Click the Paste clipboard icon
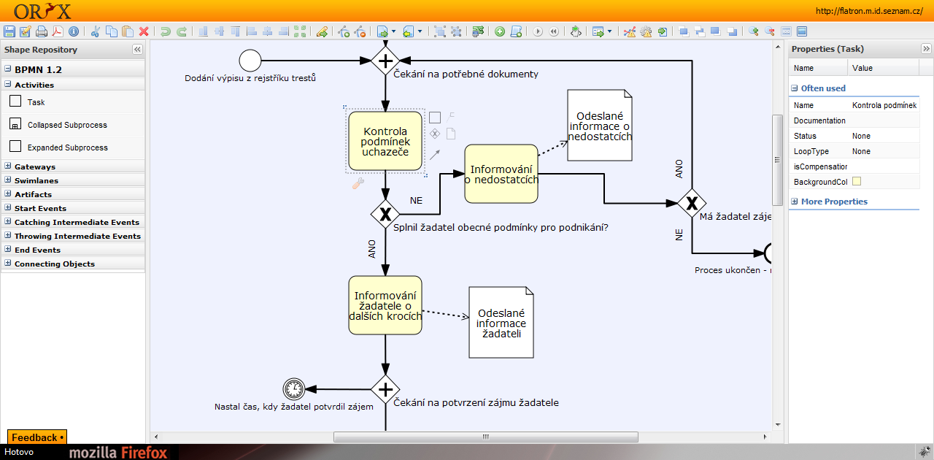This screenshot has width=934, height=460. point(128,31)
